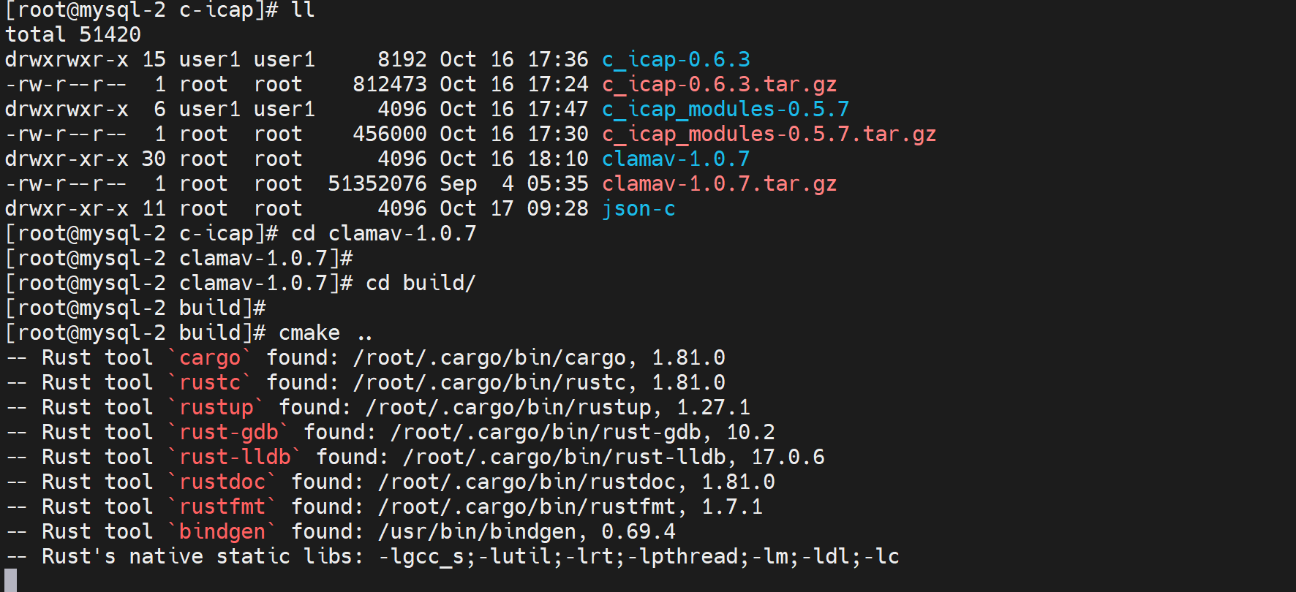Screen dimensions: 1296x592
Task: Click the red 'rustdoc' tool name
Action: coord(222,482)
